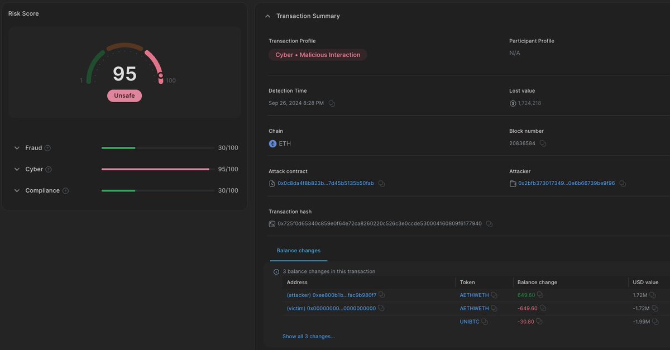Click the info icon beside balance changes count
The width and height of the screenshot is (670, 350).
pyautogui.click(x=276, y=271)
